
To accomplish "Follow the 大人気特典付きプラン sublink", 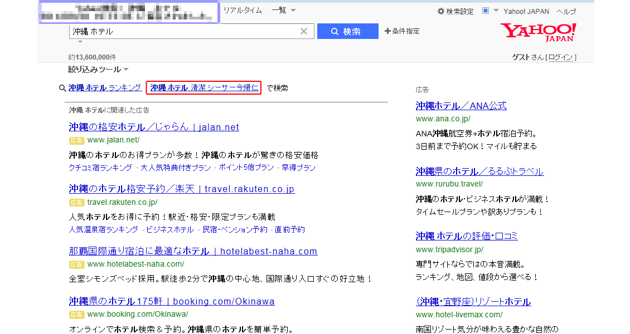I will coord(176,168).
